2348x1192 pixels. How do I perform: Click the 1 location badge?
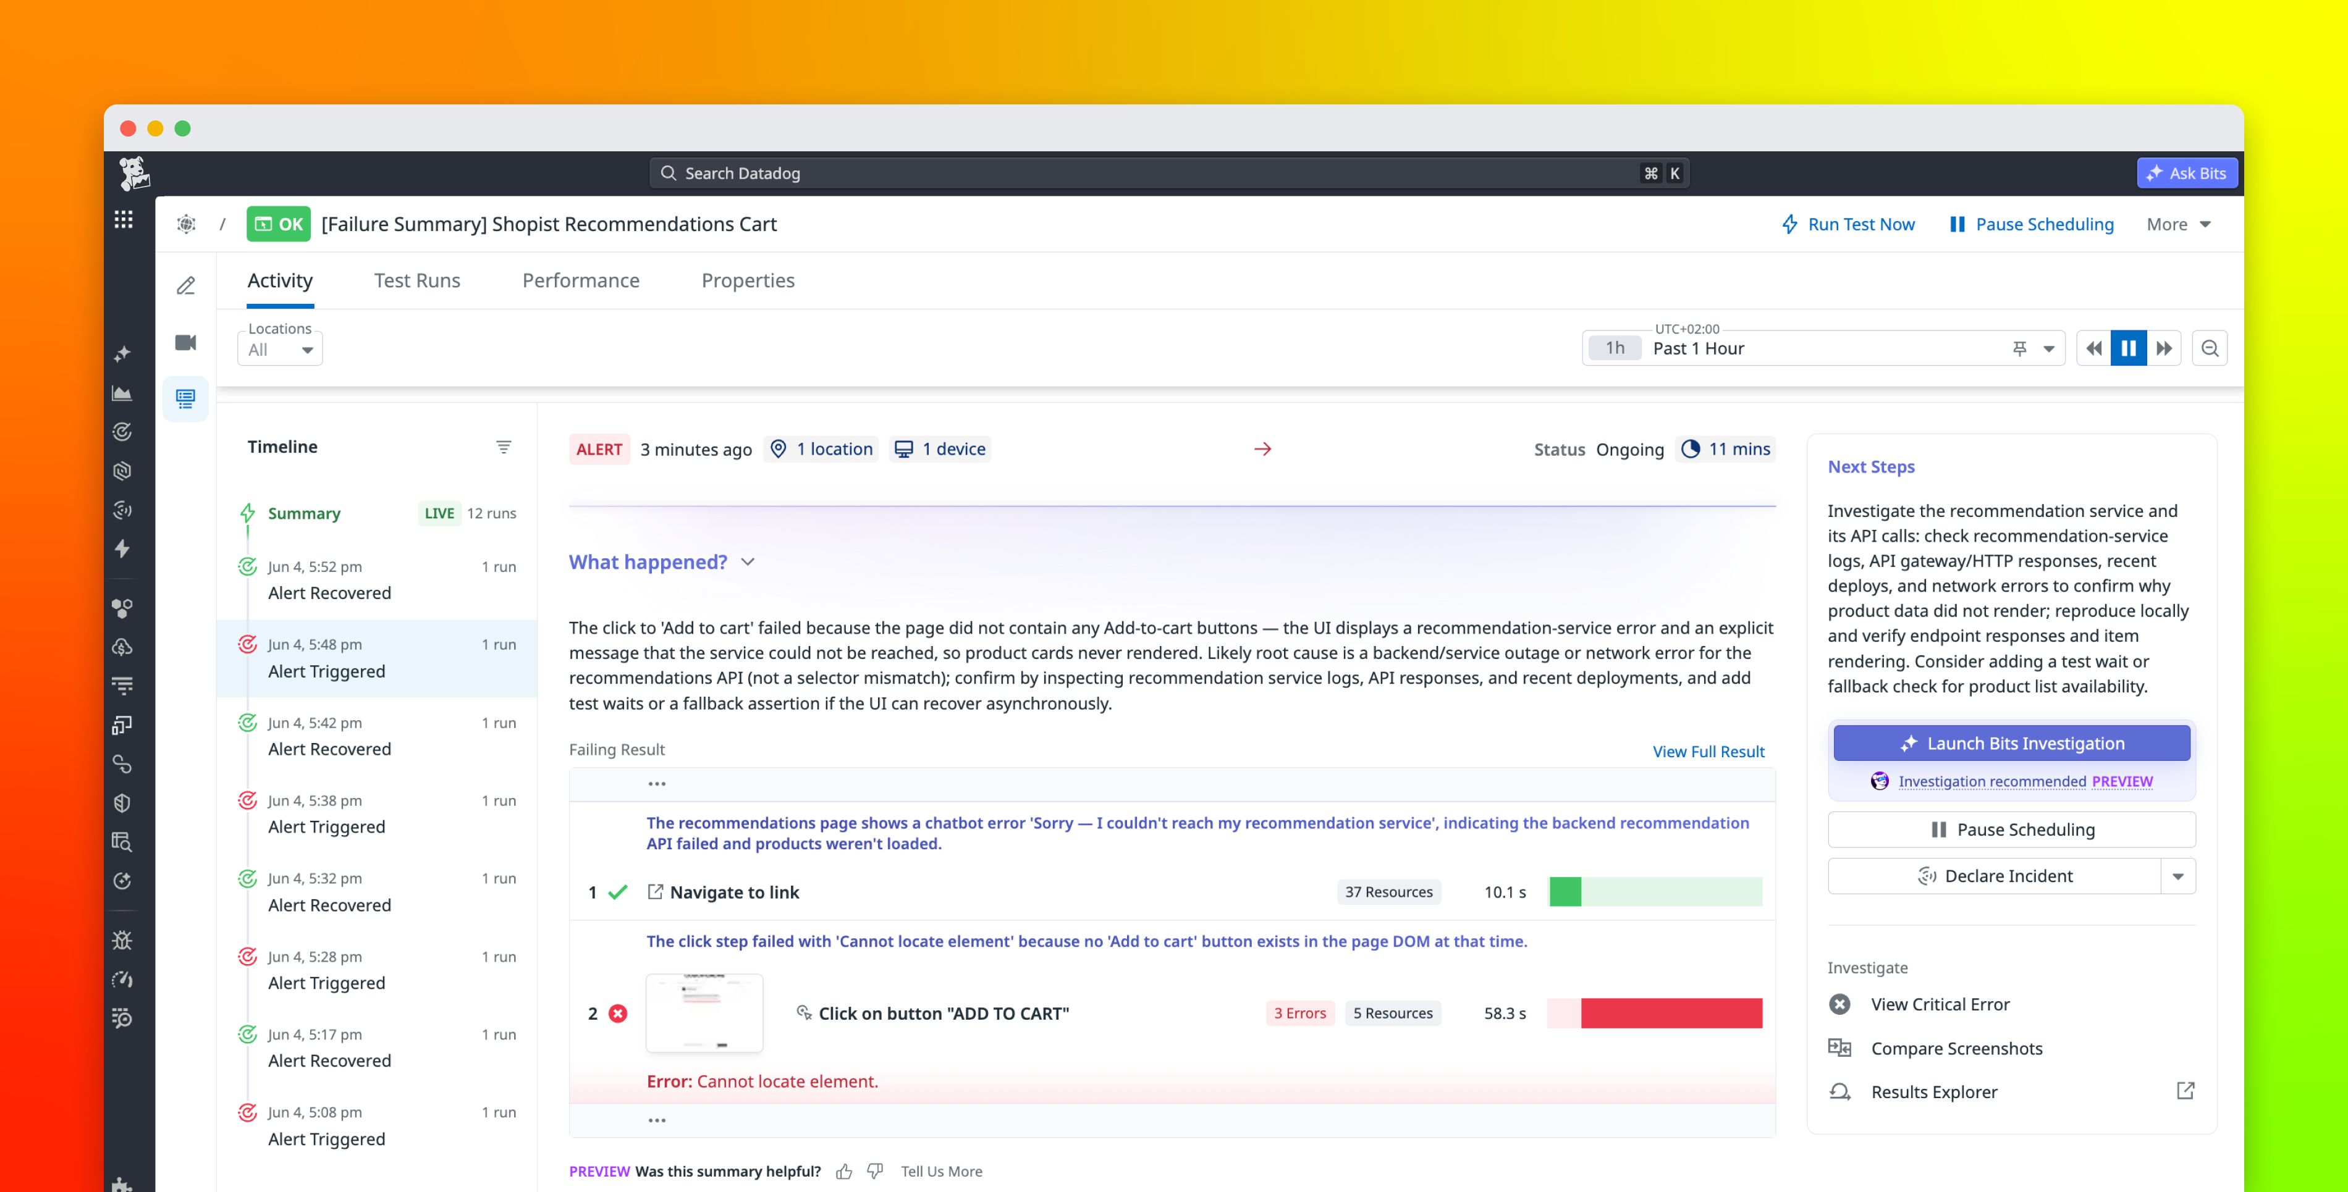821,448
